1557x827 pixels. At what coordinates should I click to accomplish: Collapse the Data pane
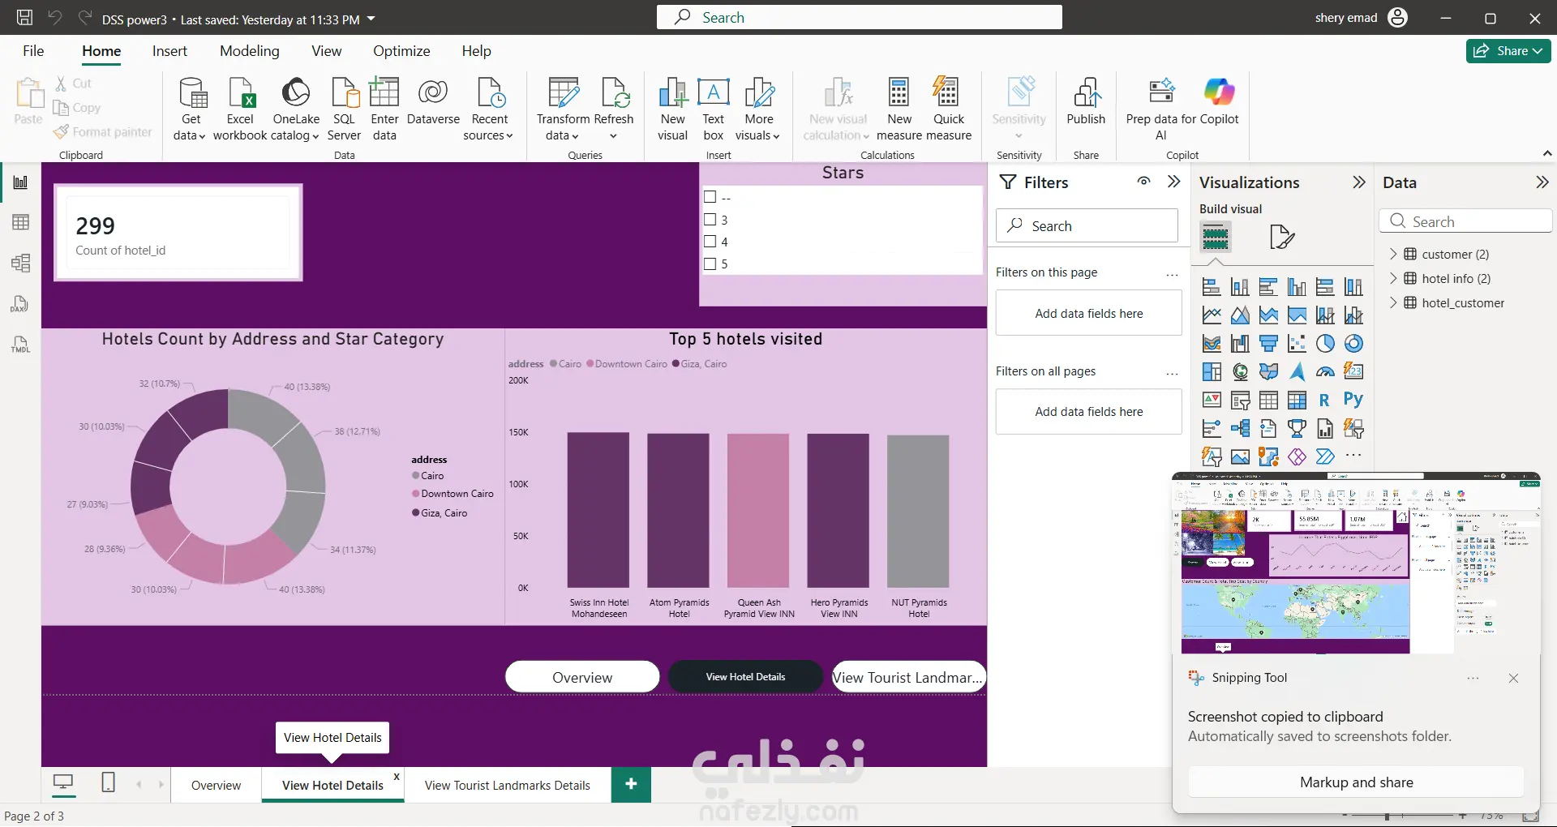click(1542, 182)
